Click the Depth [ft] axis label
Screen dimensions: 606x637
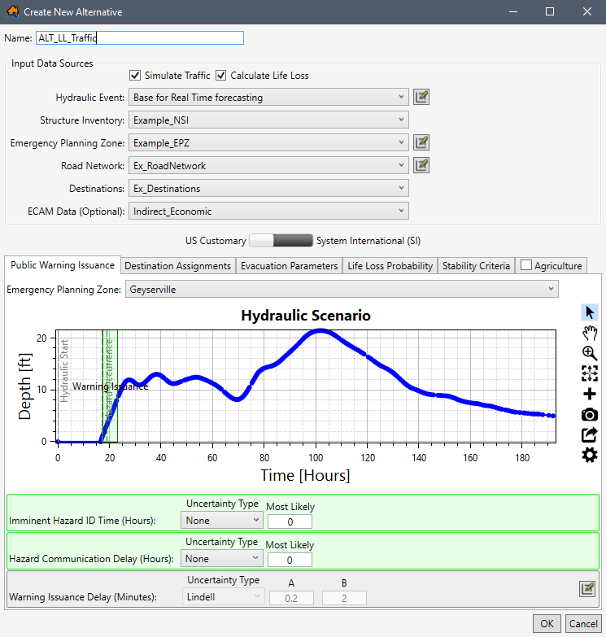24,386
